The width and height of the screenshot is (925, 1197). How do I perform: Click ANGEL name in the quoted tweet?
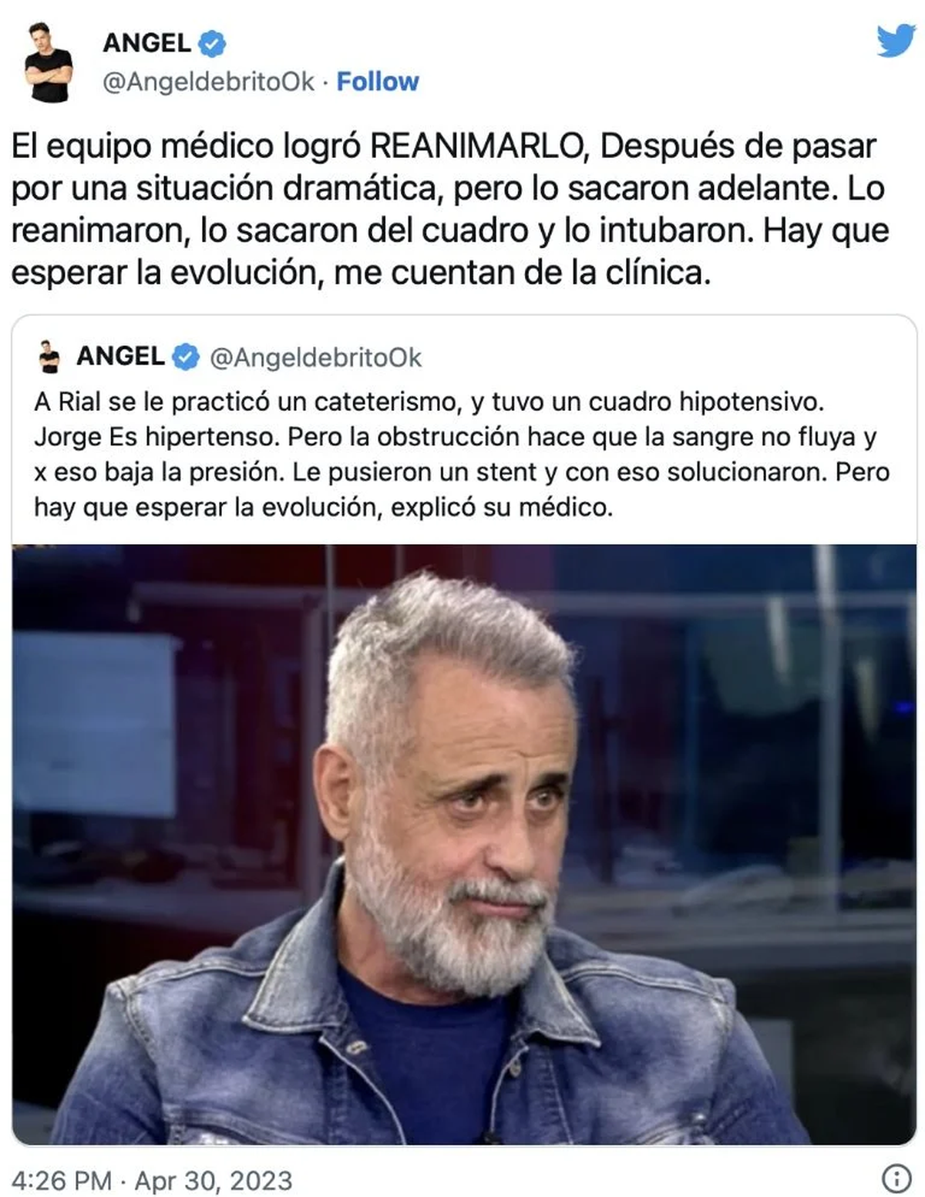point(121,356)
